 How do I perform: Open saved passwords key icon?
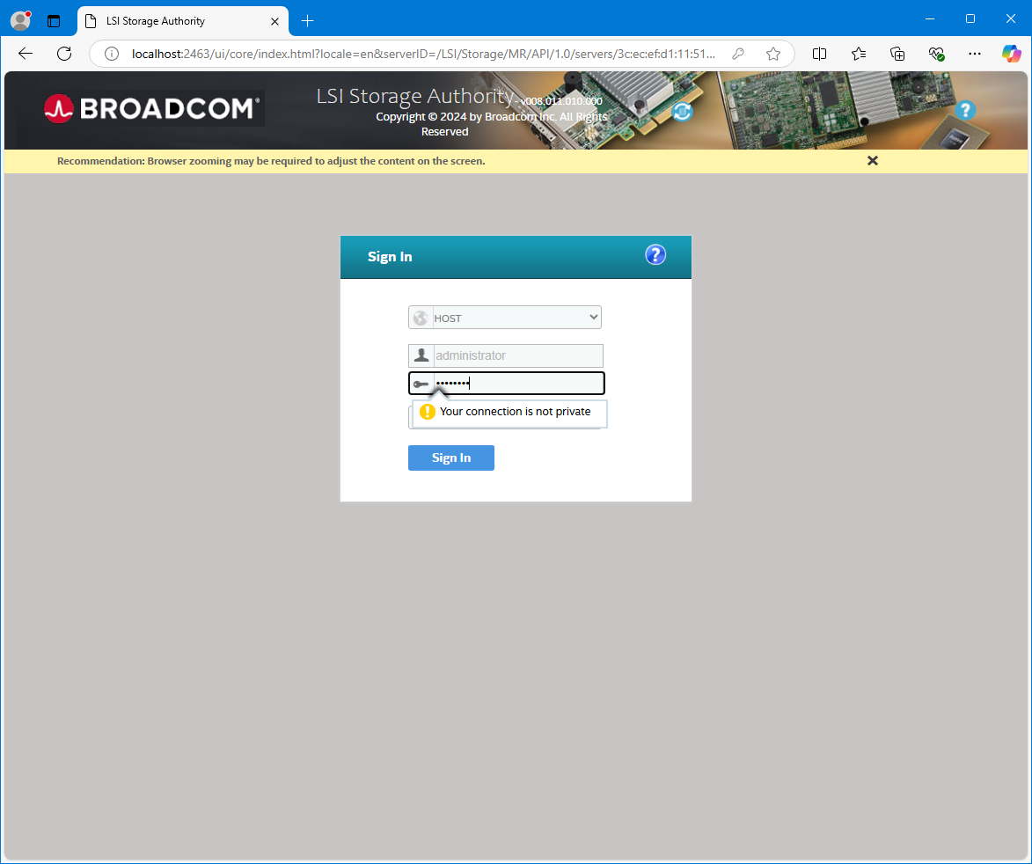click(738, 54)
